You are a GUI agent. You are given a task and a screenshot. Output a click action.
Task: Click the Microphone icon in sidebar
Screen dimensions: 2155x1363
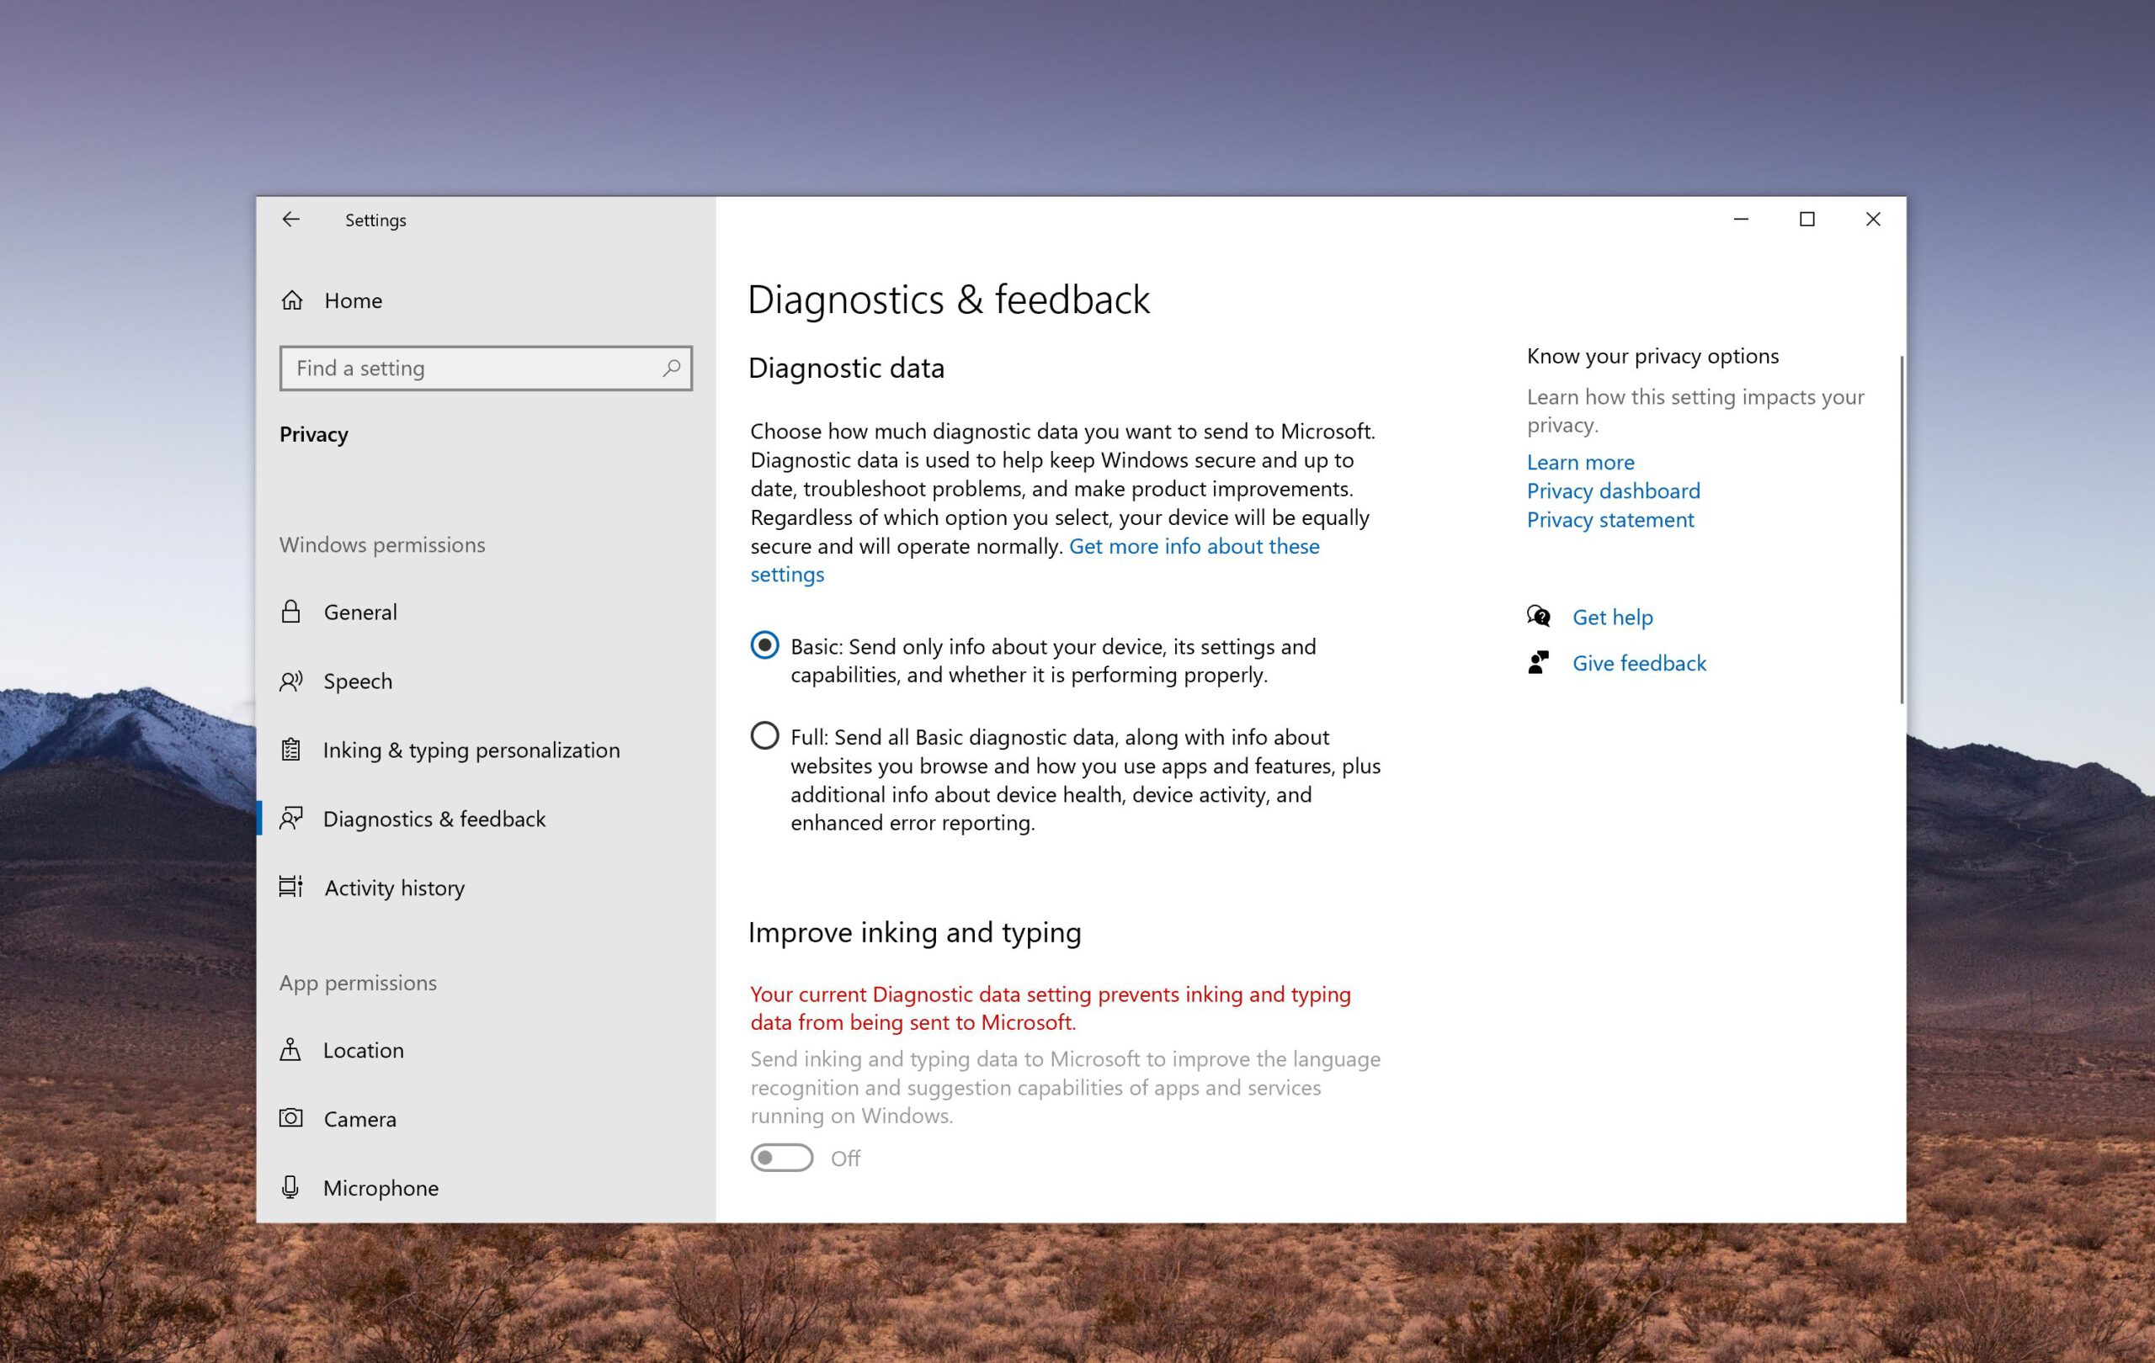point(290,1187)
